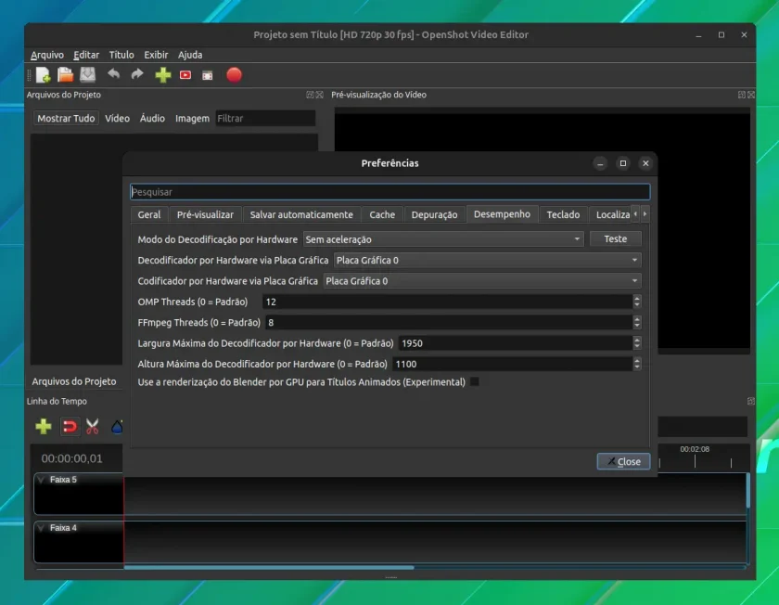The width and height of the screenshot is (779, 605).
Task: Toggle timeline snapping magnet icon
Action: (x=70, y=427)
